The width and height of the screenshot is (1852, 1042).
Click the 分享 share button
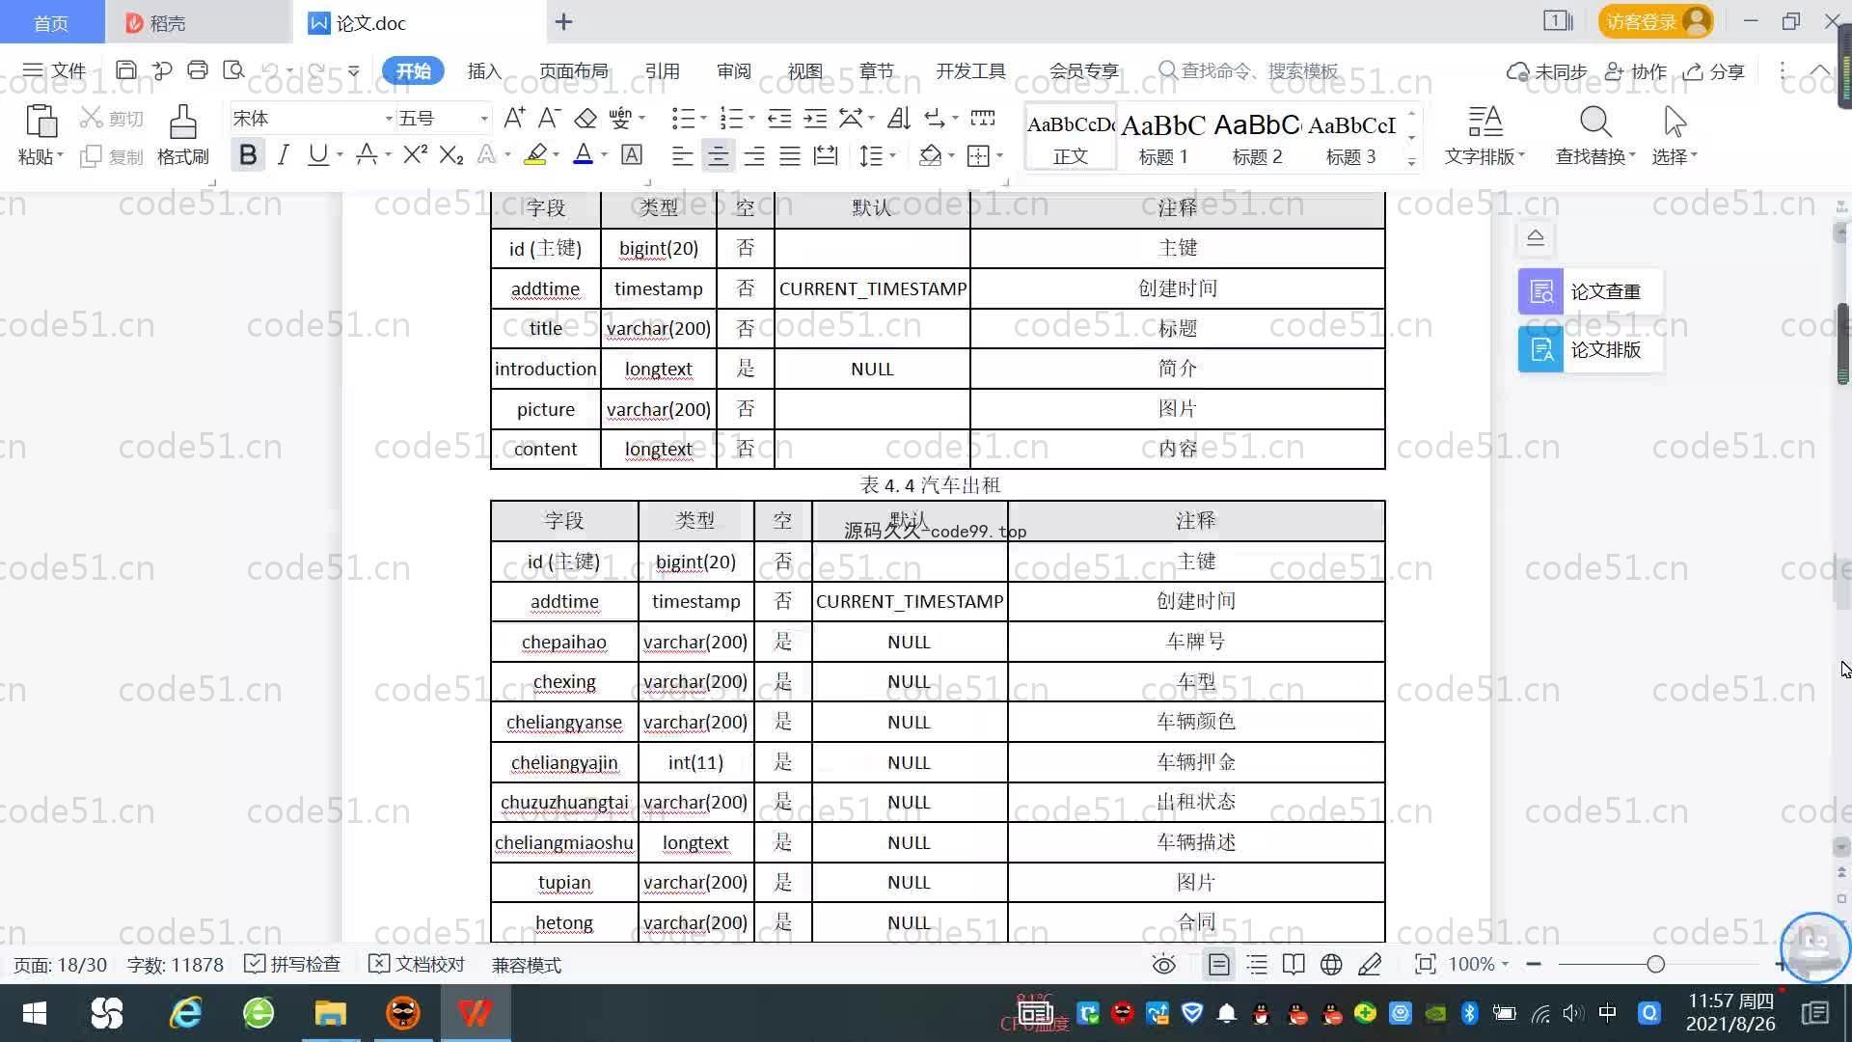pos(1714,71)
